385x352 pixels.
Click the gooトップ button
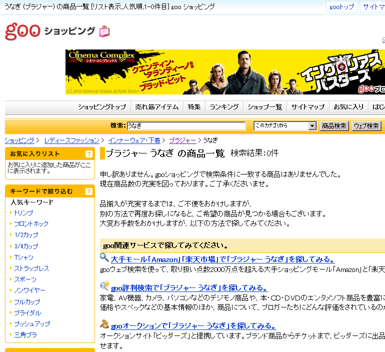(x=342, y=7)
